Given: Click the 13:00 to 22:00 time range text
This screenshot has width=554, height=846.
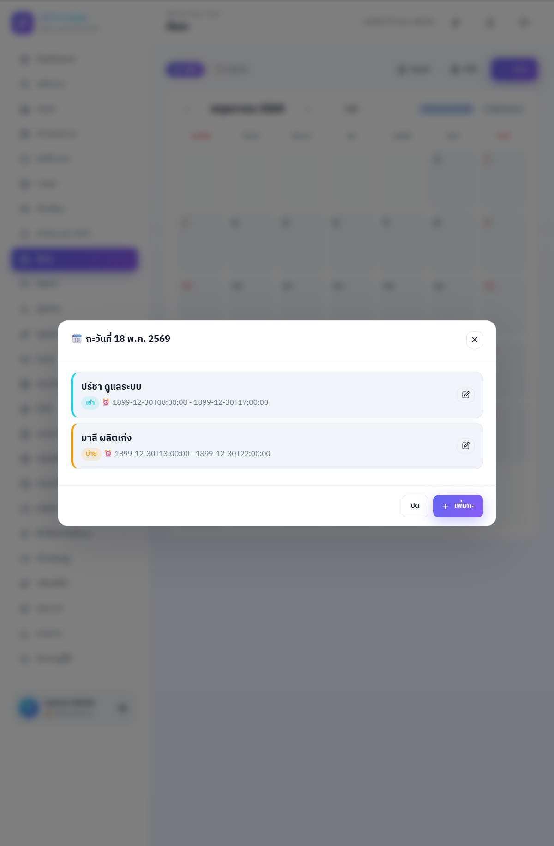Looking at the screenshot, I should [x=193, y=454].
